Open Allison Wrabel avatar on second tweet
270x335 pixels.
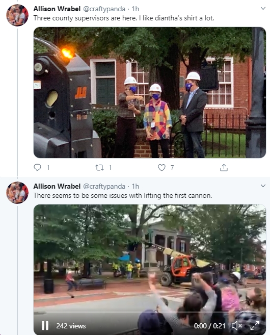17,193
